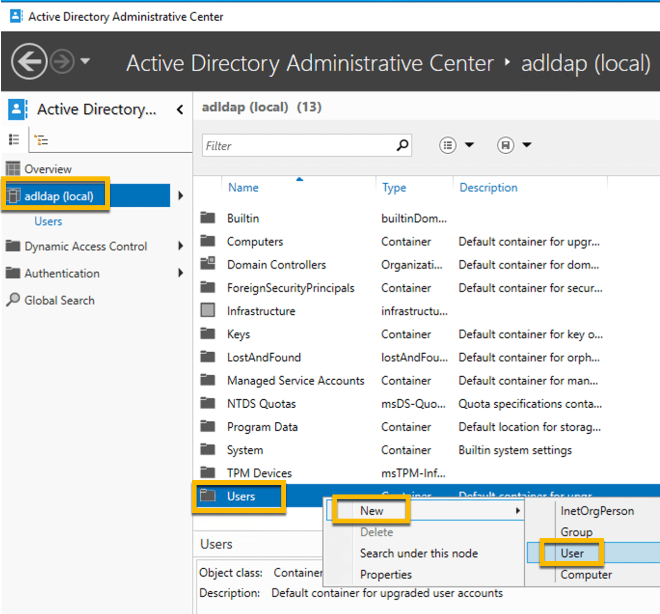Click the Managed Service Accounts row name
The height and width of the screenshot is (614, 660).
pos(295,381)
